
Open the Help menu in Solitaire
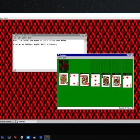64,58
